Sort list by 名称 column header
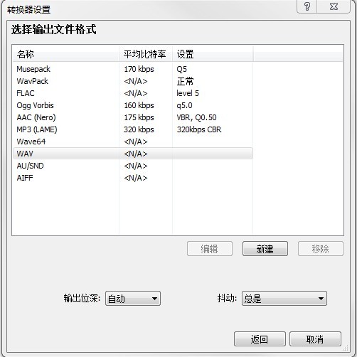This screenshot has width=357, height=357. click(x=66, y=54)
